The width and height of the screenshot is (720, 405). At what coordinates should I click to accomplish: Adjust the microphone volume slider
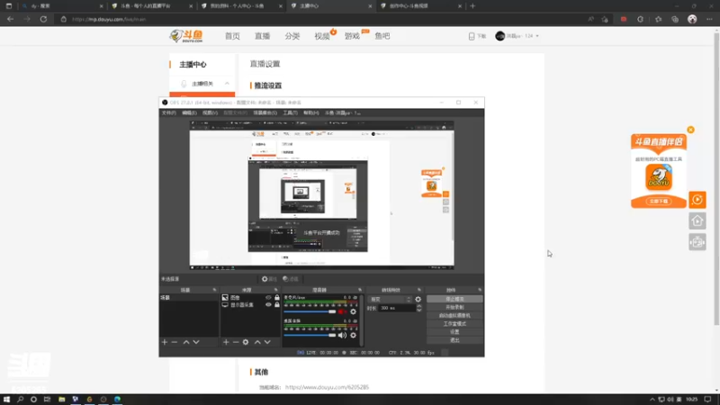pos(310,311)
